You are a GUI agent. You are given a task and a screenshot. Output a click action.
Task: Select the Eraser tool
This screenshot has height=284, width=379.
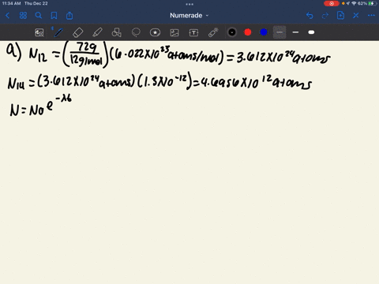pos(77,32)
